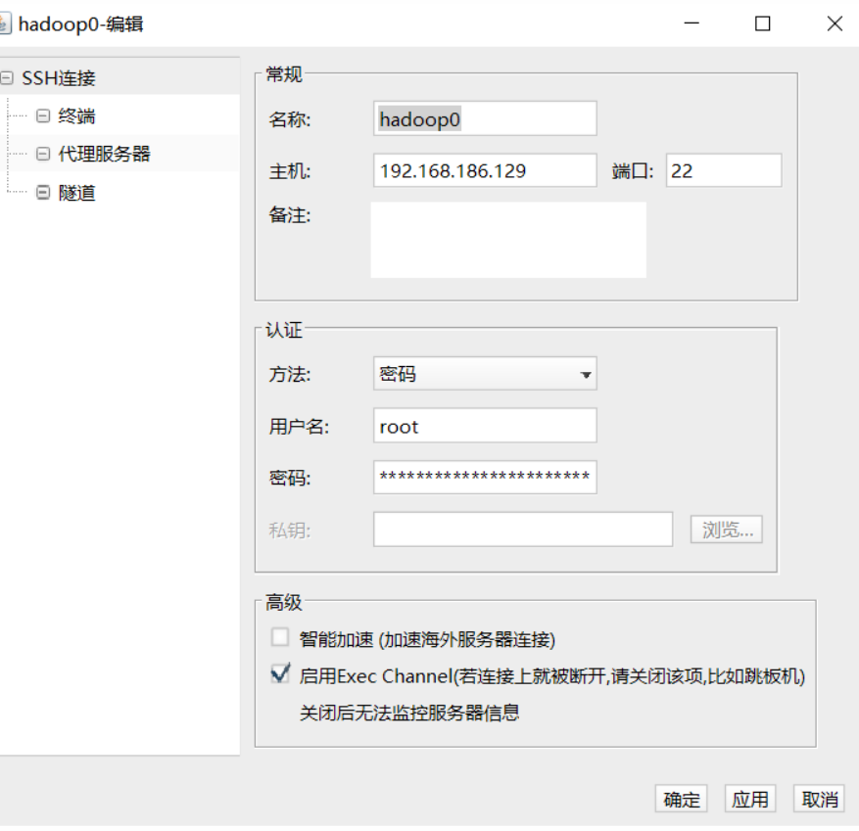
Task: Click the node icon beside 代理服务器
Action: click(43, 154)
